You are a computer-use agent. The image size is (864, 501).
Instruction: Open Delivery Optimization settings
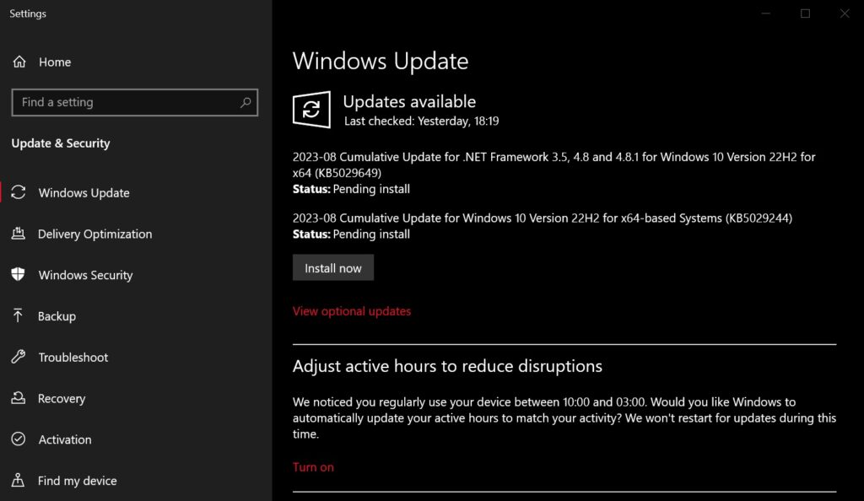94,234
